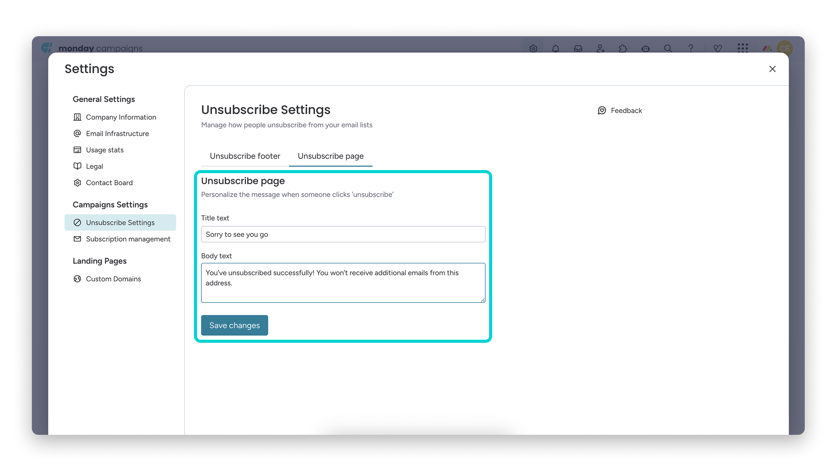Open the products switcher grid icon
Image resolution: width=837 pixels, height=471 pixels.
743,48
